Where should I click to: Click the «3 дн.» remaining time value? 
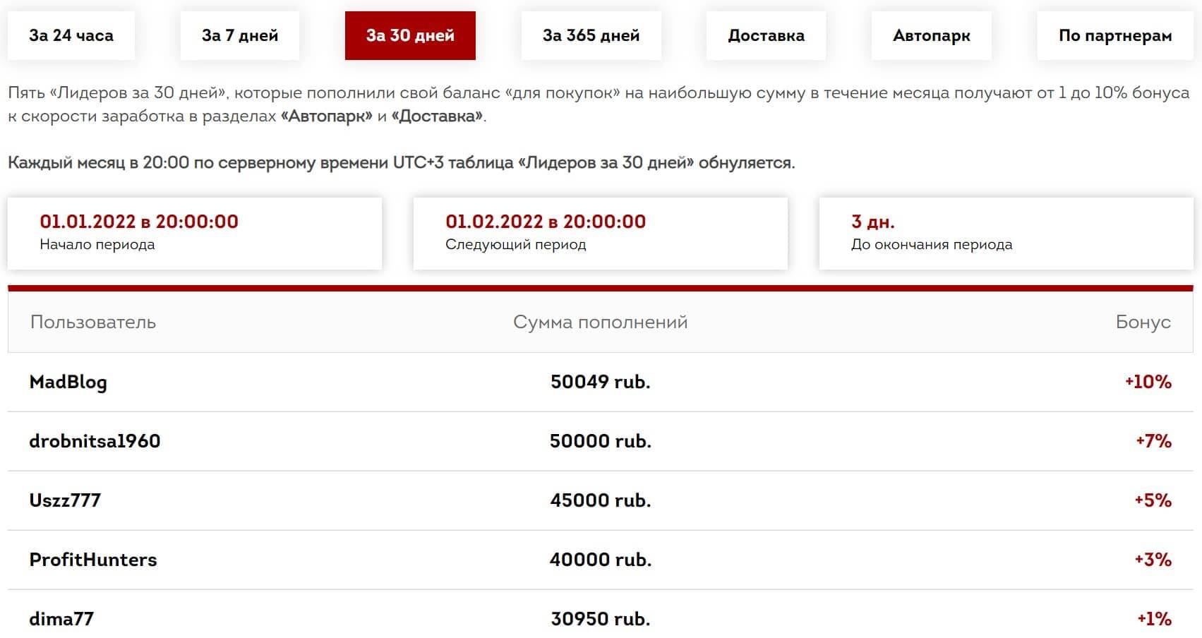tap(873, 222)
